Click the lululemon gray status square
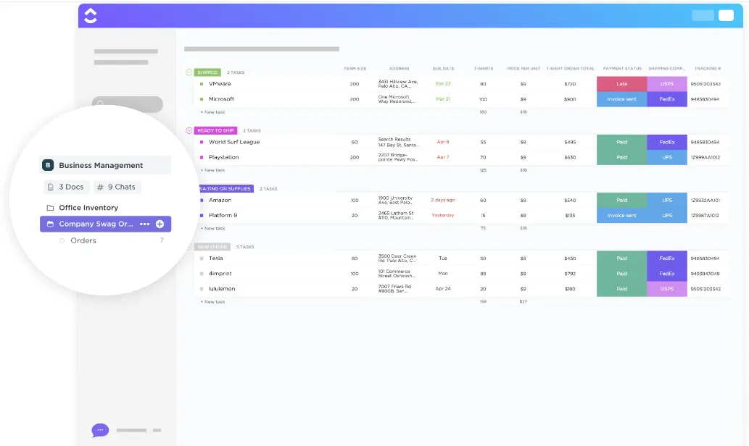This screenshot has height=446, width=749. pyautogui.click(x=202, y=289)
